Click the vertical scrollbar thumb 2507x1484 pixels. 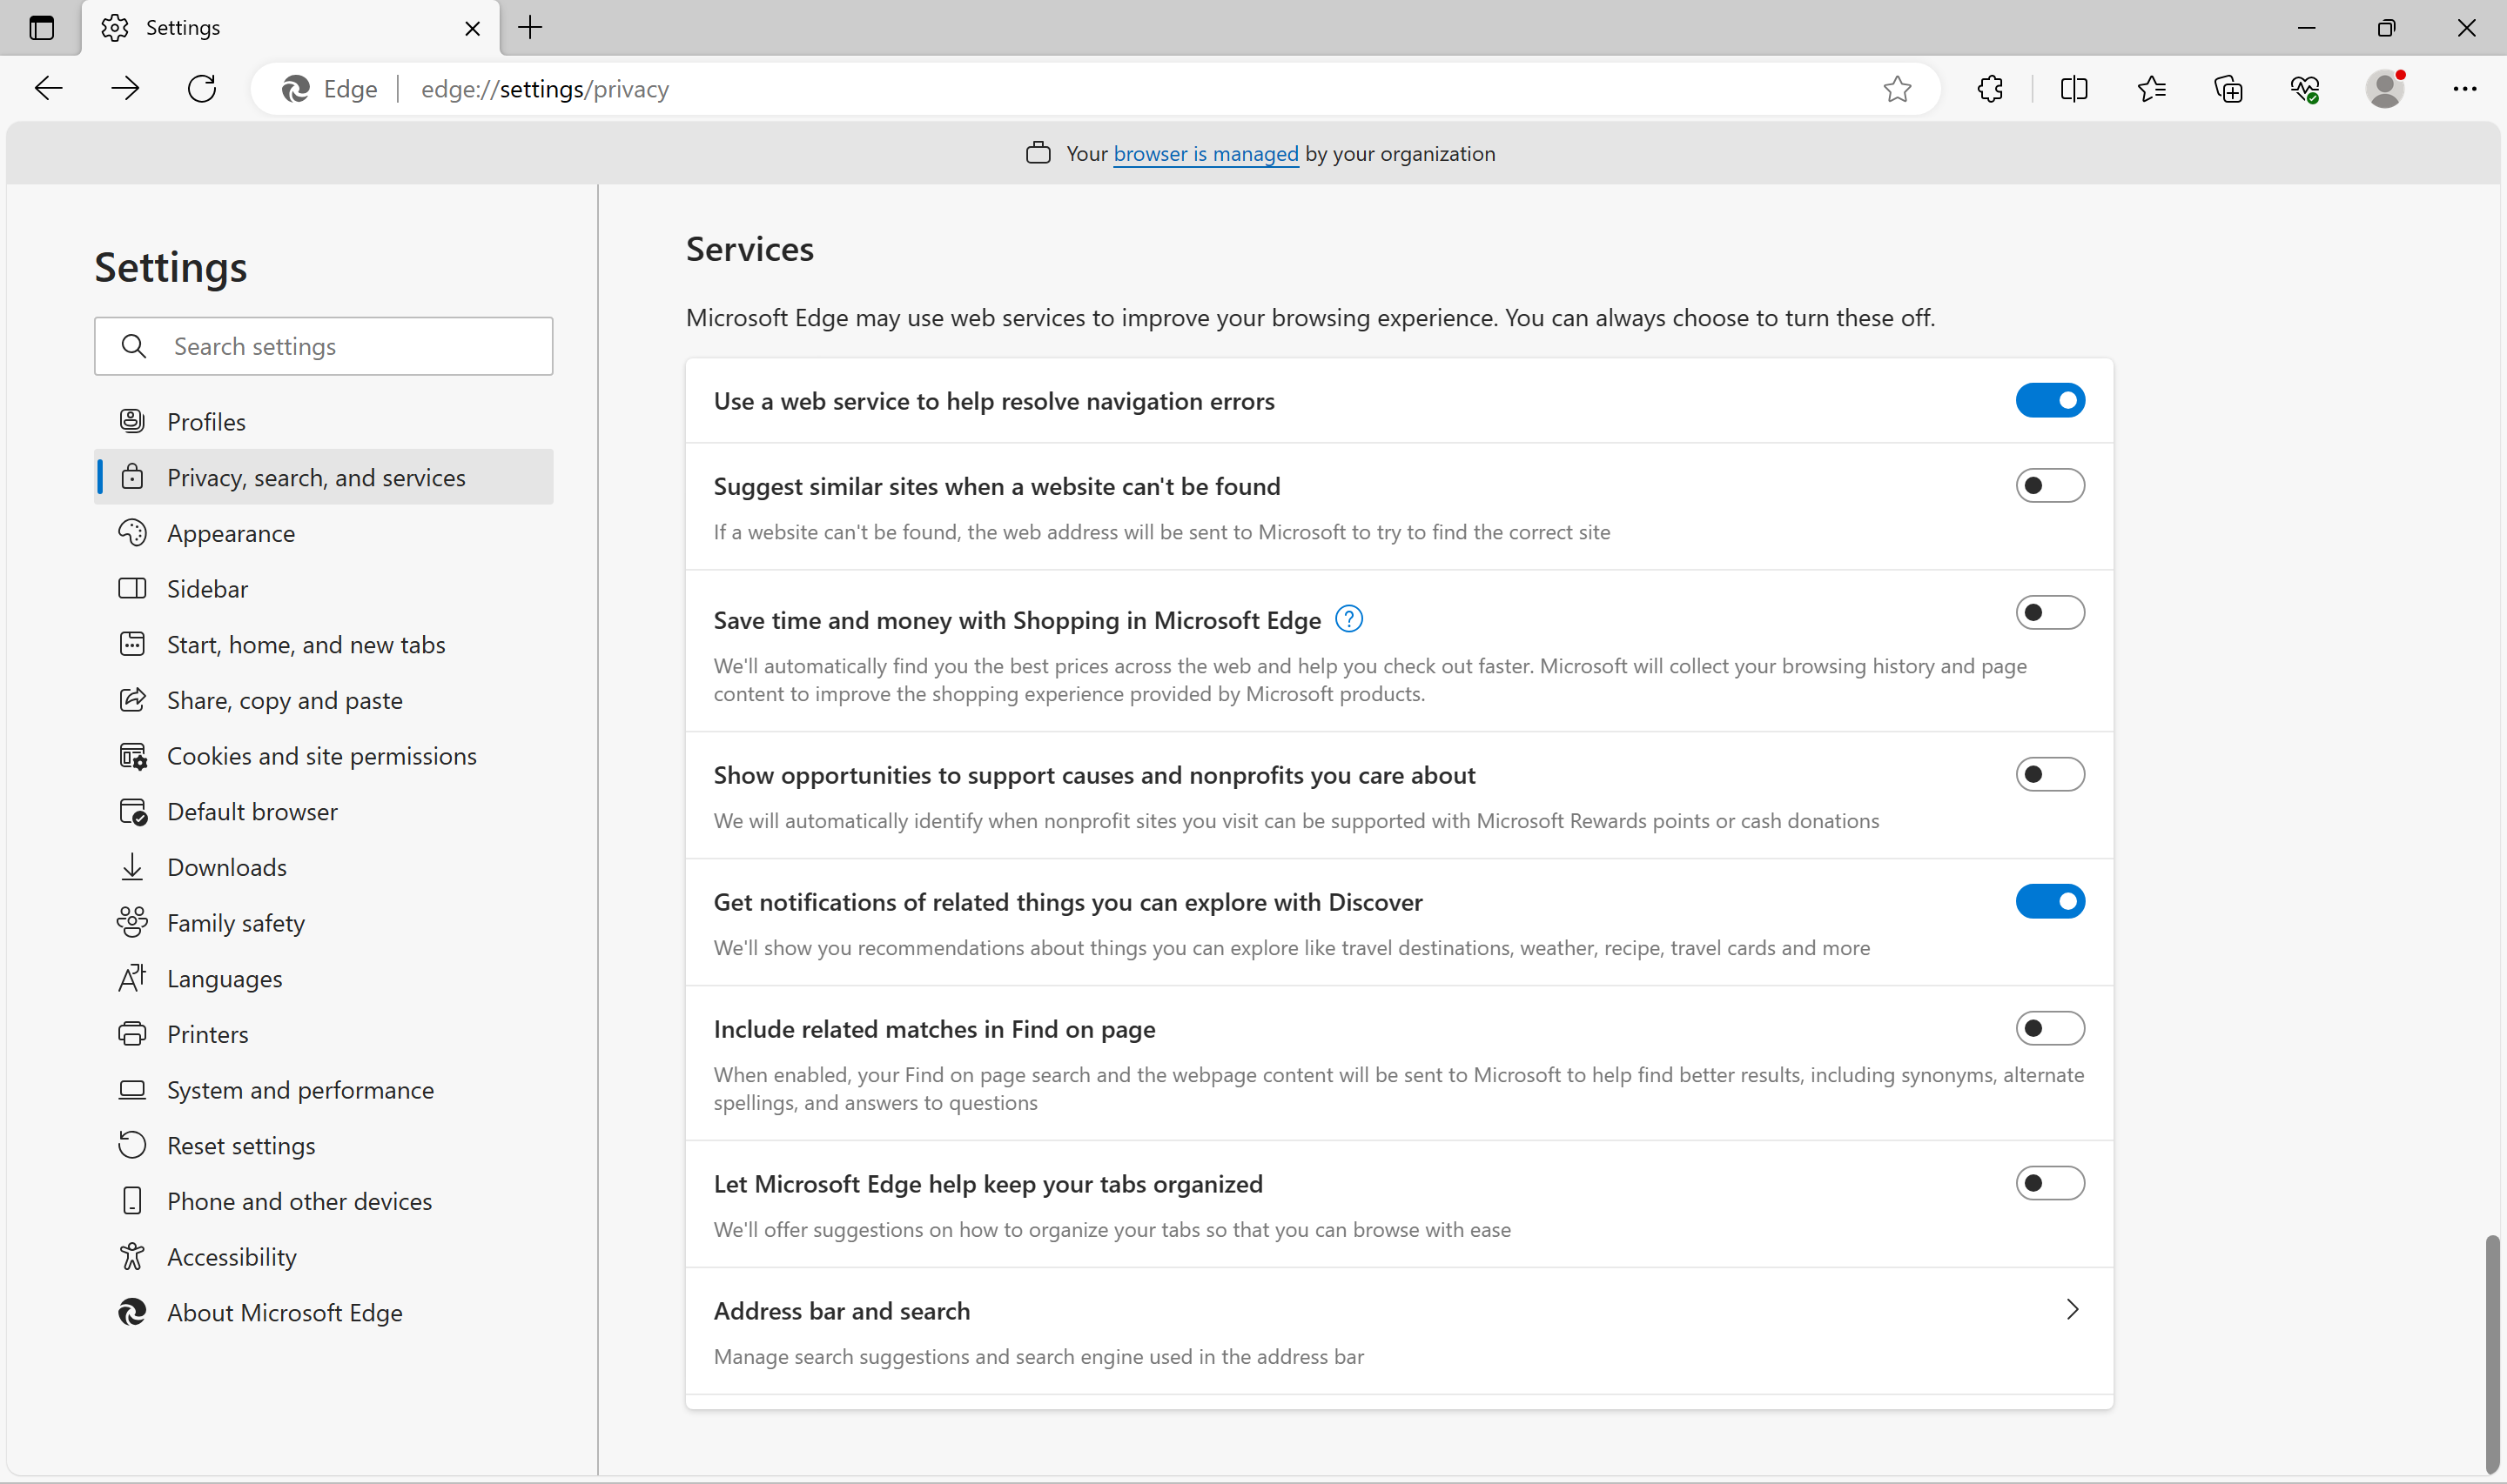pyautogui.click(x=2491, y=1354)
